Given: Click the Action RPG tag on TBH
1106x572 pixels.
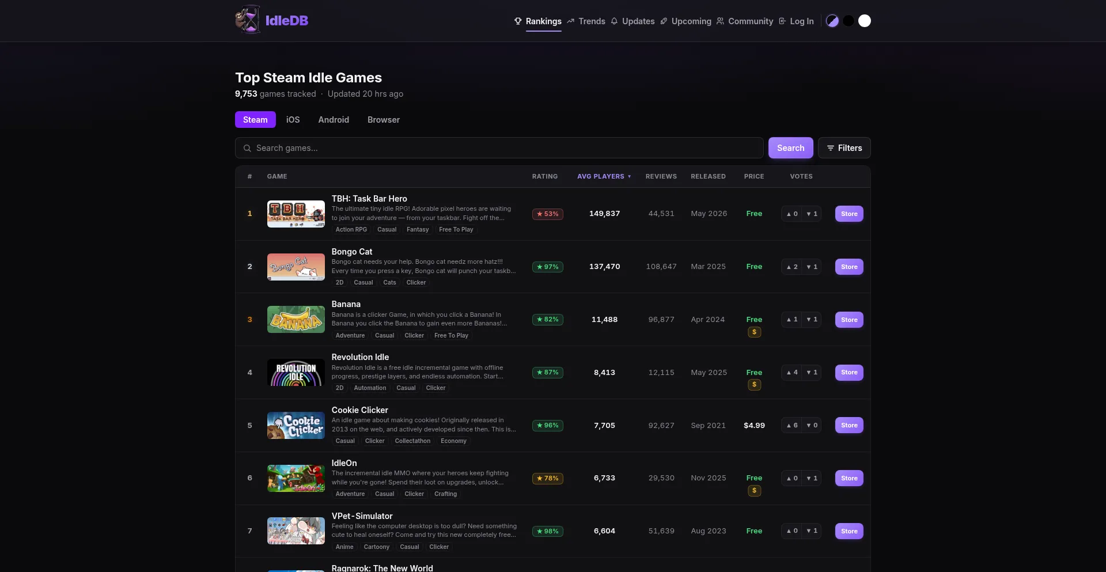Looking at the screenshot, I should coord(351,229).
